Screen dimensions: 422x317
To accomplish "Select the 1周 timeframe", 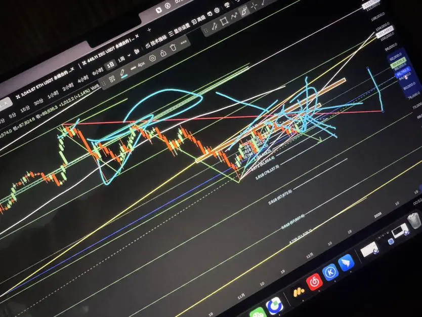I will pyautogui.click(x=121, y=59).
